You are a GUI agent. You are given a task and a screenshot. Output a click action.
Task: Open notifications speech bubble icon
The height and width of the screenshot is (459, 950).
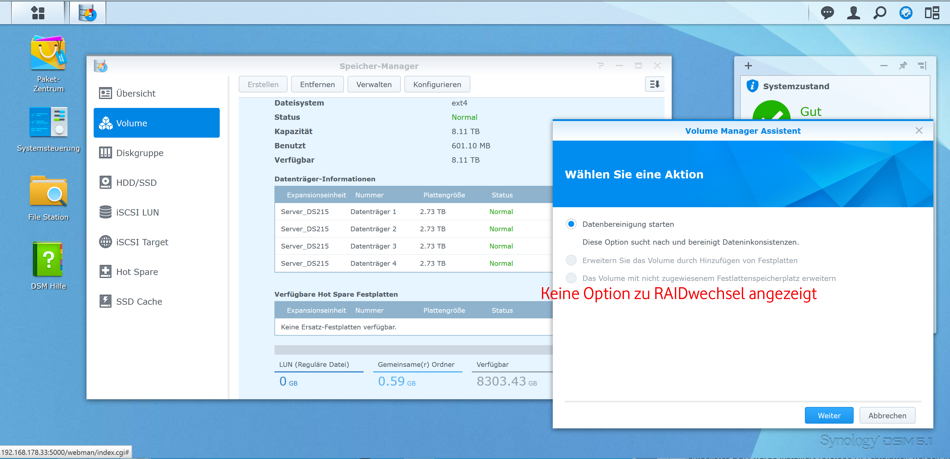(827, 13)
